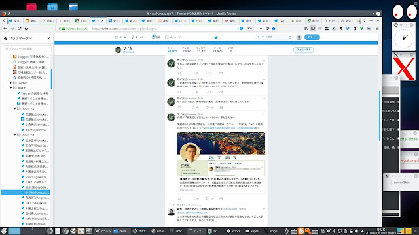Image resolution: width=419 pixels, height=235 pixels.
Task: Like the tweet with the night cityscape card
Action: tap(207, 198)
